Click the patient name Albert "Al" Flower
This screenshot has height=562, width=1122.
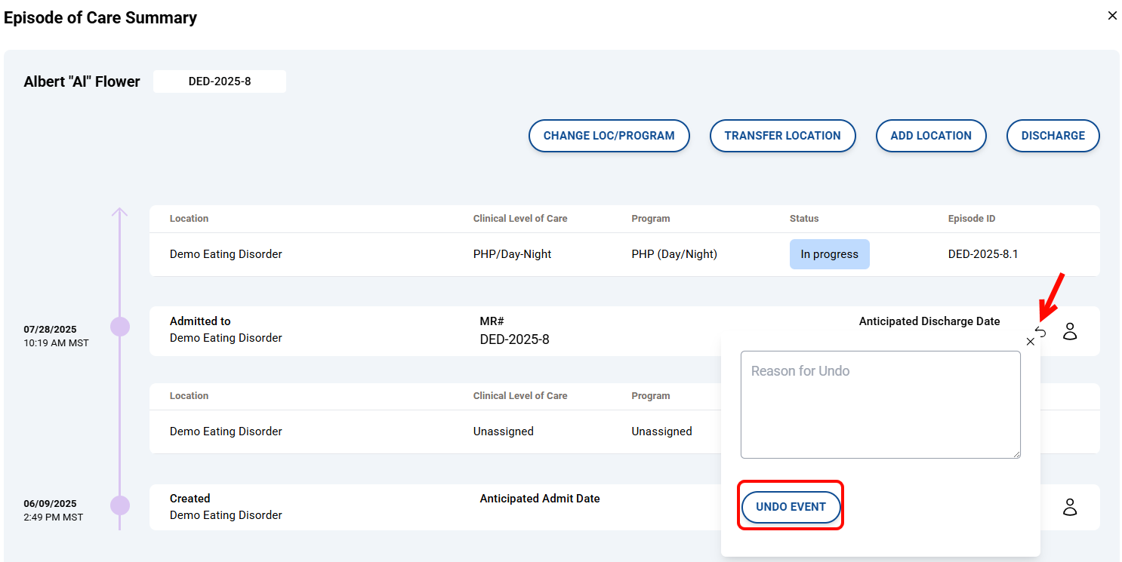pos(82,82)
